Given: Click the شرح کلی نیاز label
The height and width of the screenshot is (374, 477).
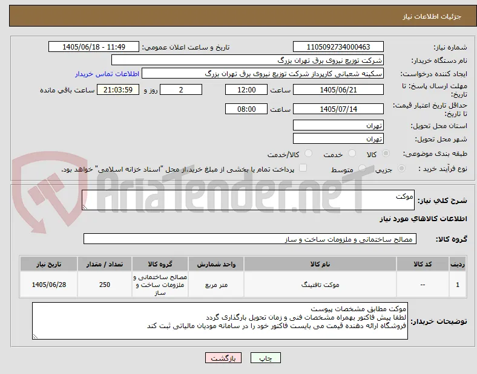Looking at the screenshot, I should (442, 201).
